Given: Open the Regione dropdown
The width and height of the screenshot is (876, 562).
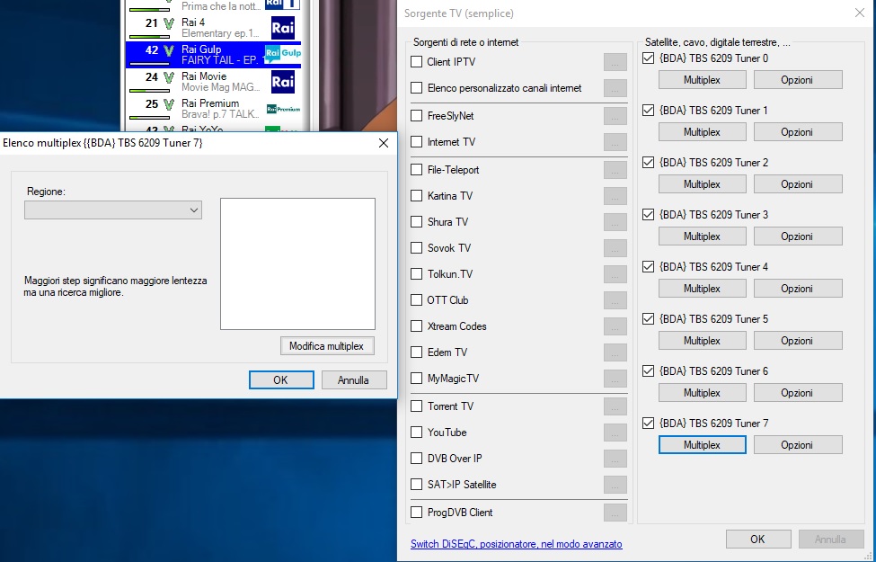Looking at the screenshot, I should pyautogui.click(x=113, y=210).
